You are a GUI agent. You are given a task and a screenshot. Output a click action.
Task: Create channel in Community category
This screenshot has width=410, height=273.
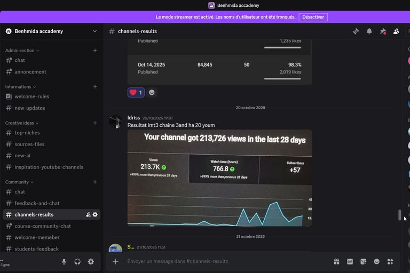tap(95, 182)
